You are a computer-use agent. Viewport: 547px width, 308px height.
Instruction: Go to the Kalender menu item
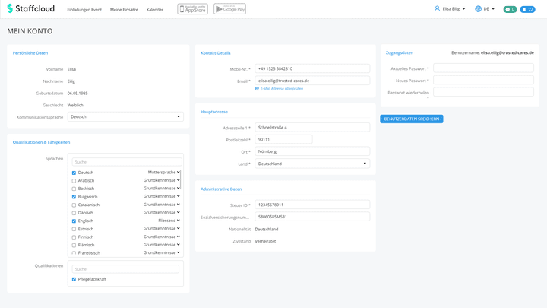pos(155,10)
